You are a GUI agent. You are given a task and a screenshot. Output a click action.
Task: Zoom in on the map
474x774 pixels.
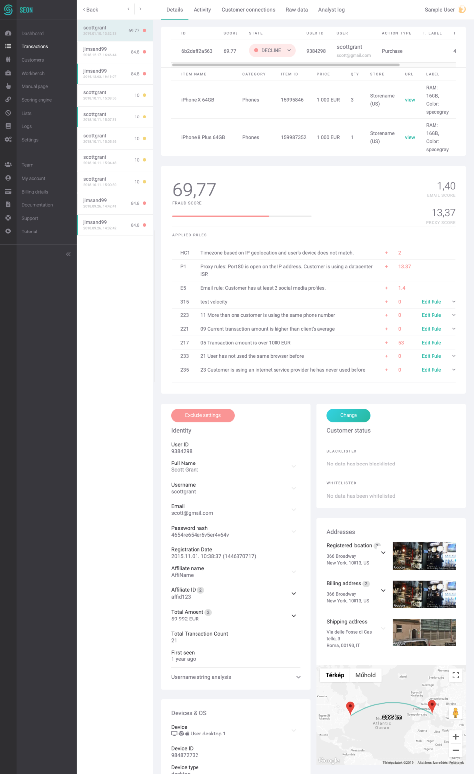click(456, 737)
